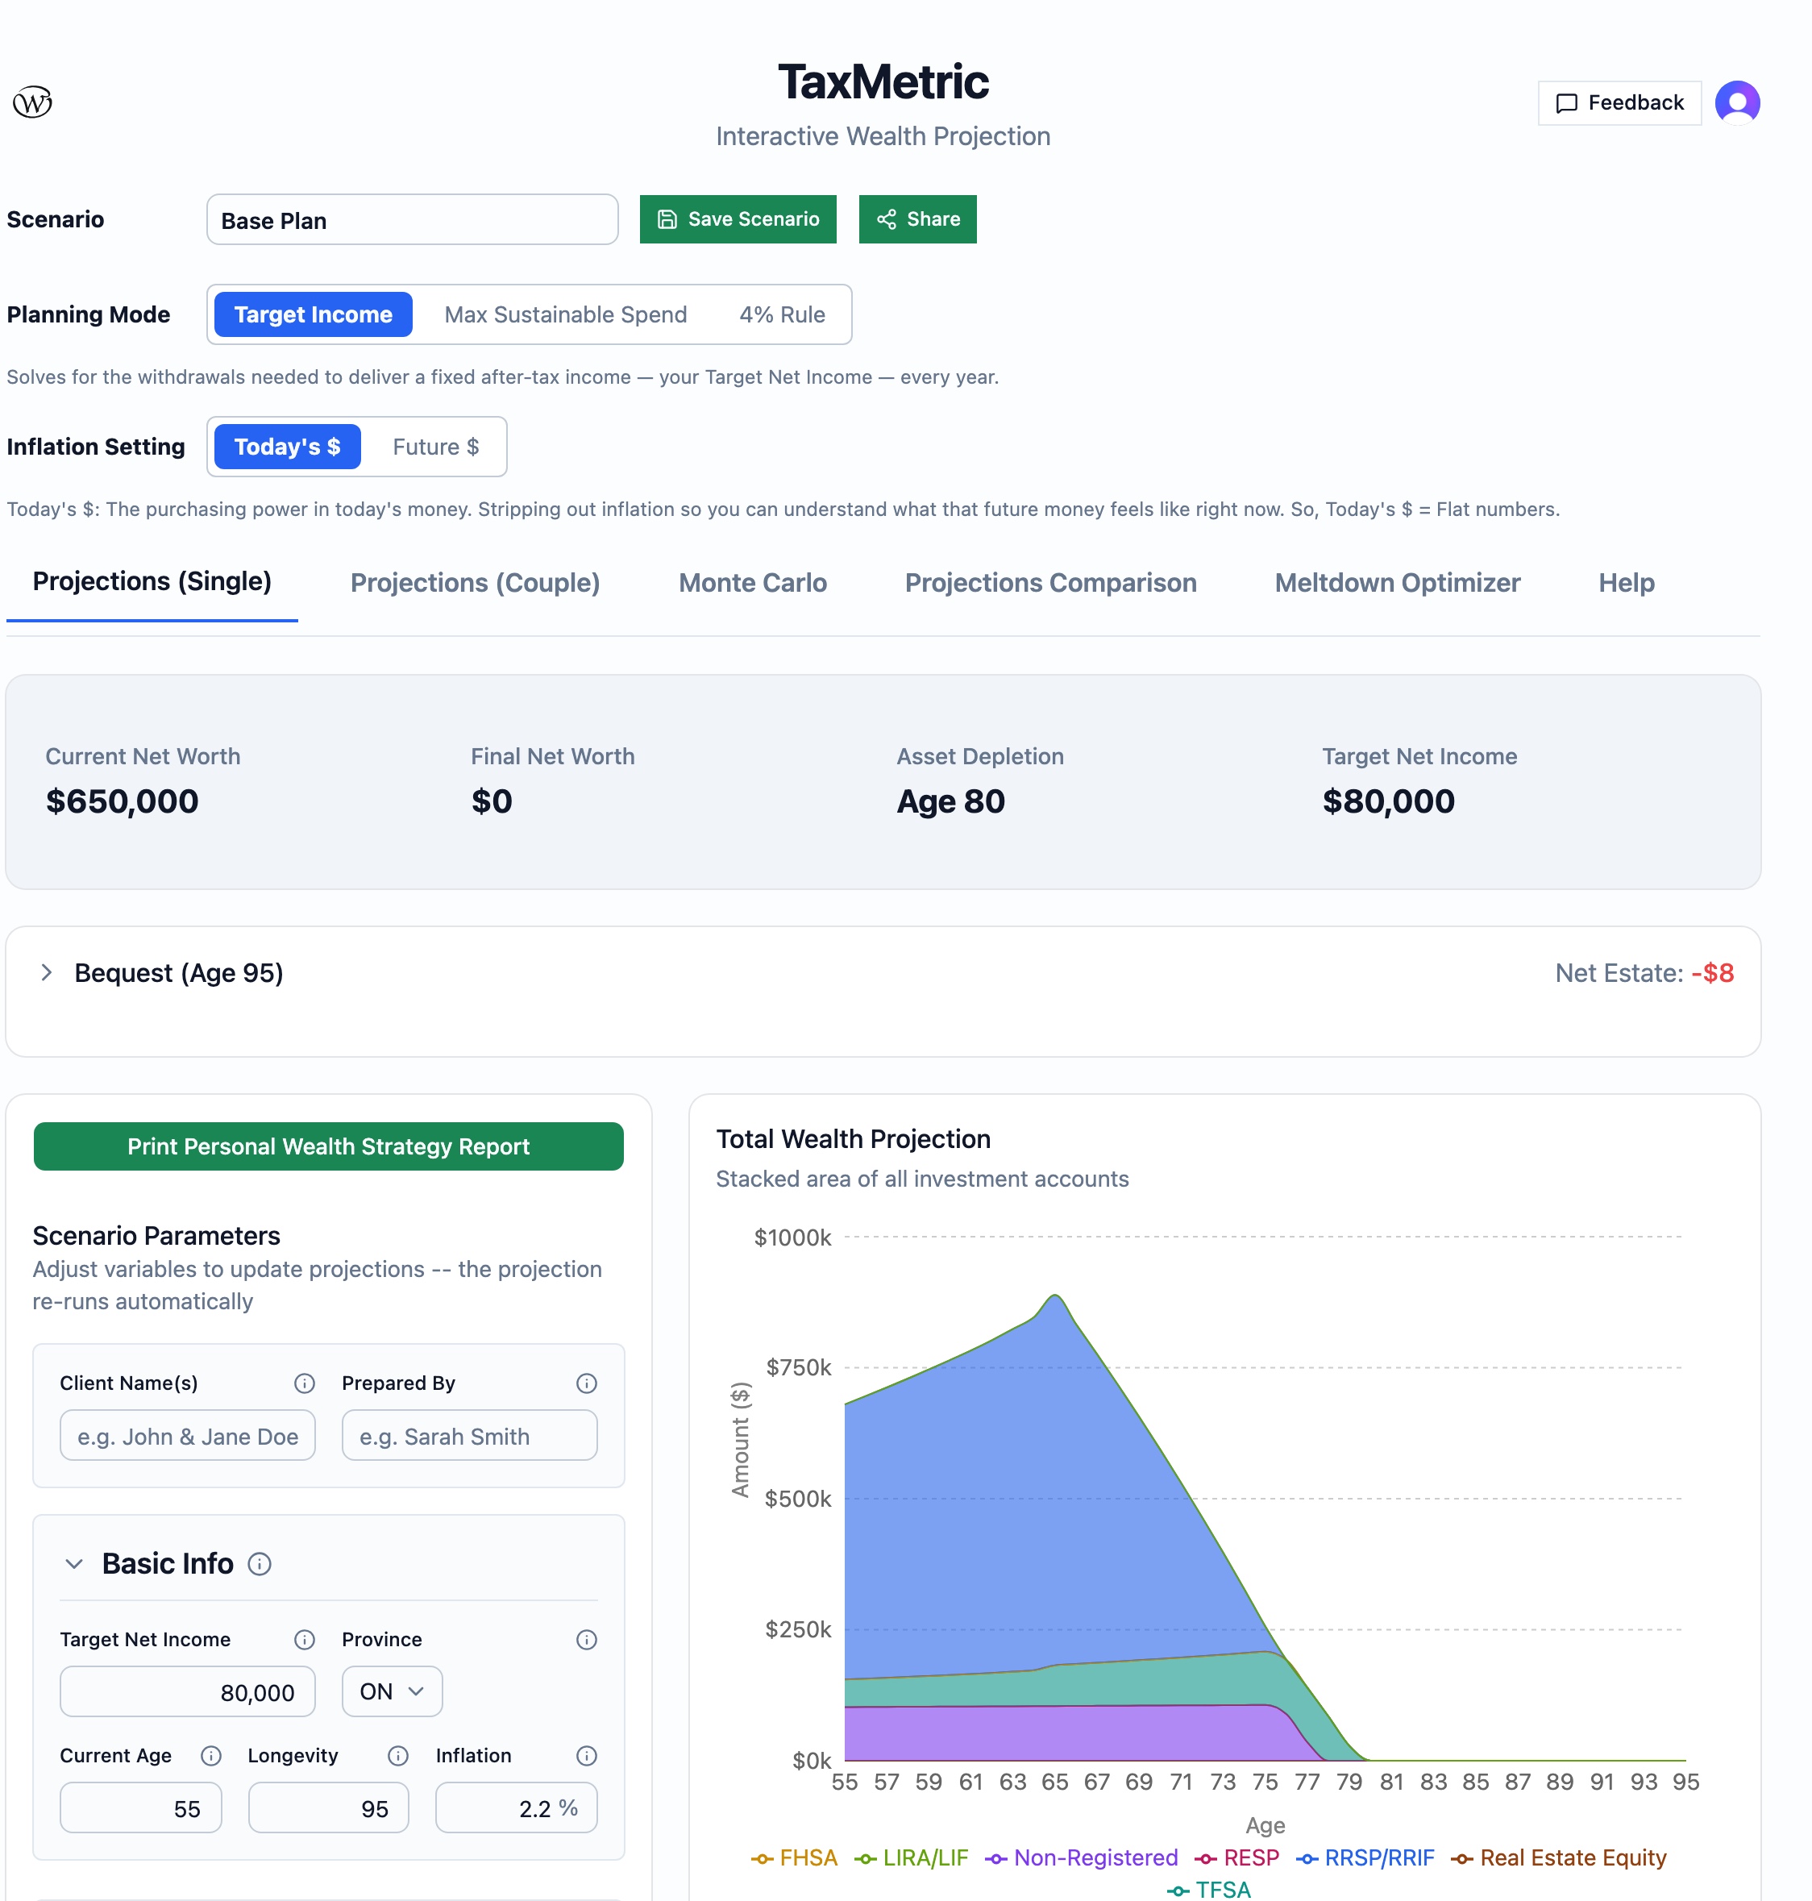This screenshot has height=1901, width=1812.
Task: Open Projections Comparison tab
Action: (x=1050, y=582)
